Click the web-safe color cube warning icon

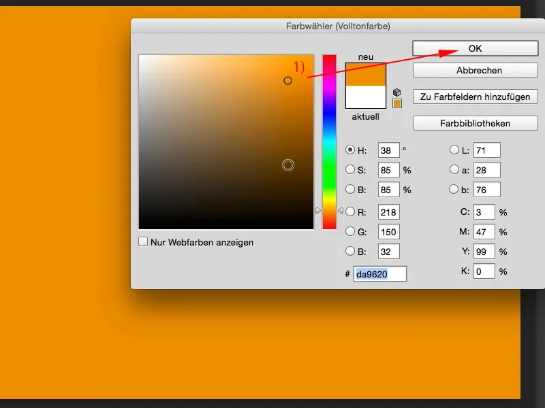[396, 92]
